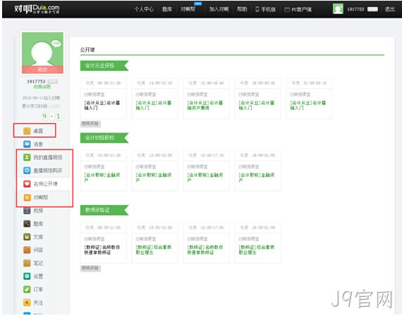Open the 文库 library sidebar icon
This screenshot has width=402, height=316.
[x=27, y=237]
